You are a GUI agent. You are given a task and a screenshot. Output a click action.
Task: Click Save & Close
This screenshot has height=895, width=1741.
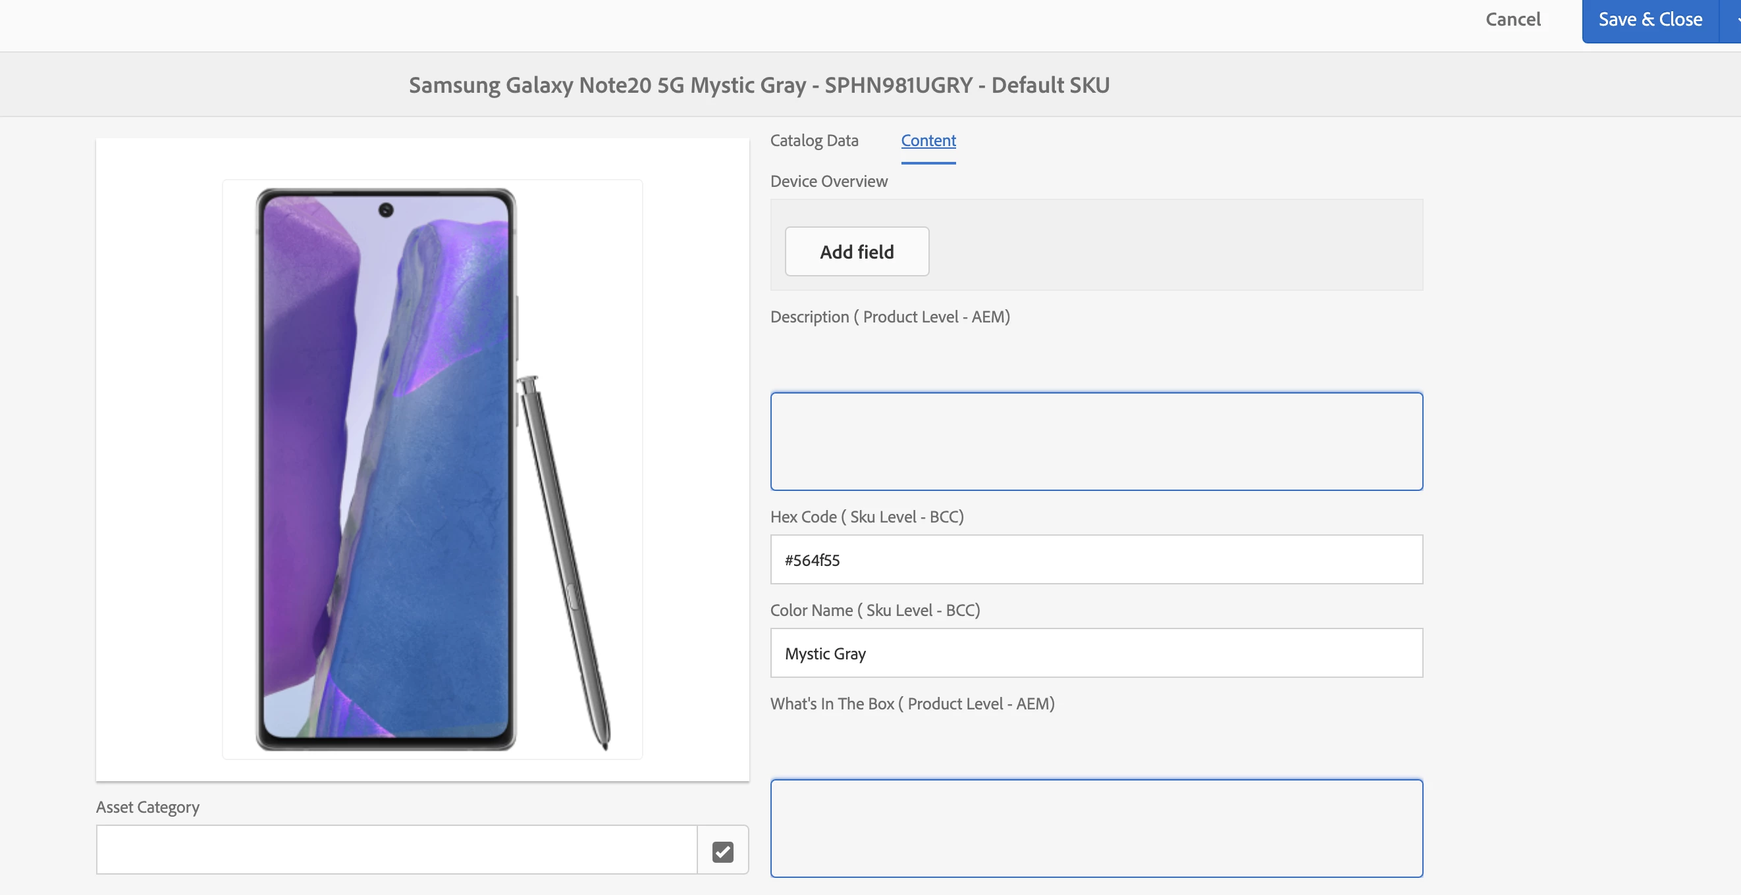point(1649,20)
